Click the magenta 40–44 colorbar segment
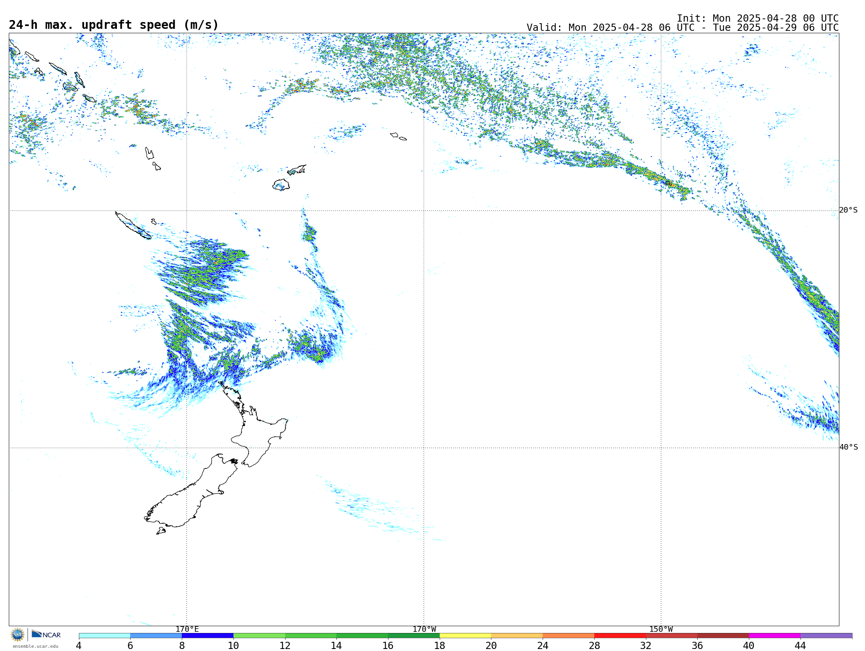The width and height of the screenshot is (865, 651). 775,635
